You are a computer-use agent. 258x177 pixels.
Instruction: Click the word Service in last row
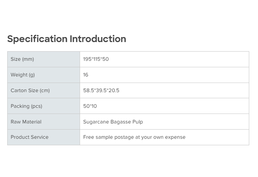[40, 137]
